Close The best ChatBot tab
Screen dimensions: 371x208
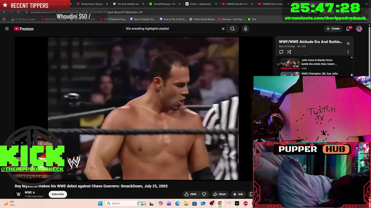pos(143,4)
